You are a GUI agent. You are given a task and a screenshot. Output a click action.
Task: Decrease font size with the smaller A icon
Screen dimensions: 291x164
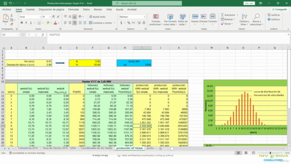coord(58,17)
